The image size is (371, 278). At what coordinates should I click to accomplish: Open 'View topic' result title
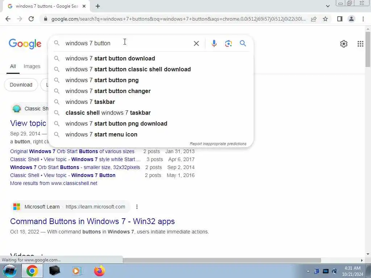[28, 123]
